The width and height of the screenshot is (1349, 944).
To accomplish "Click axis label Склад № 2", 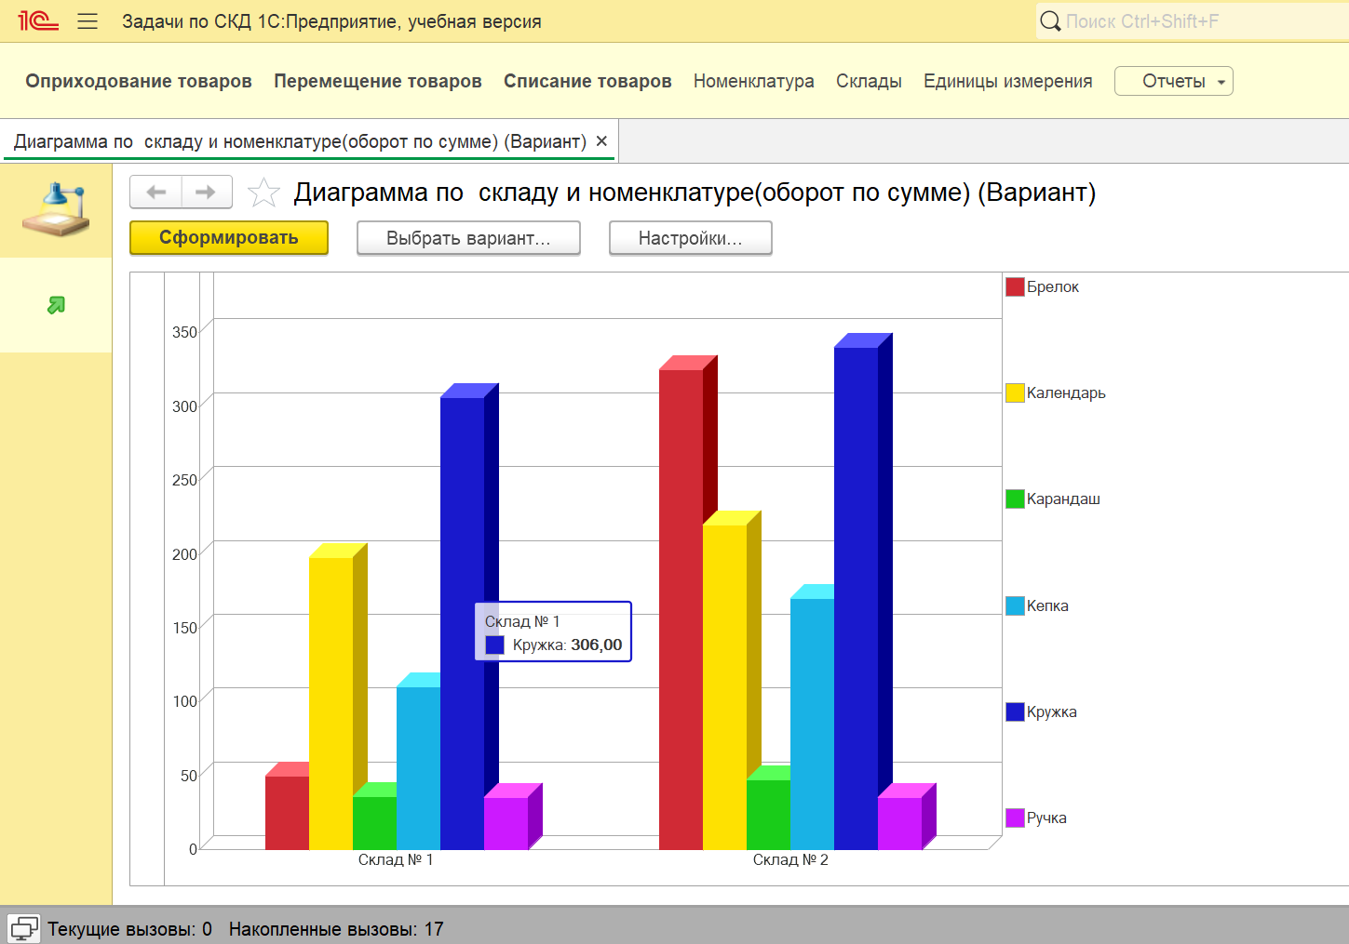I will coord(790,859).
